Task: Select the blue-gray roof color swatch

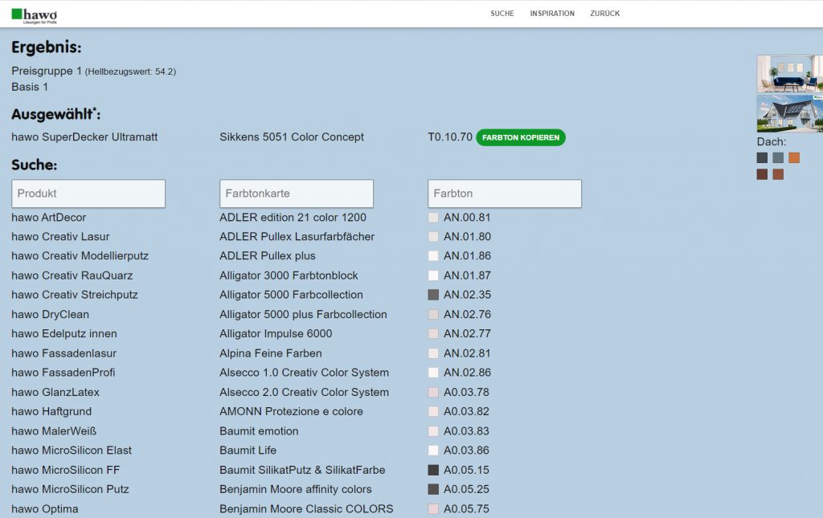Action: pyautogui.click(x=778, y=158)
